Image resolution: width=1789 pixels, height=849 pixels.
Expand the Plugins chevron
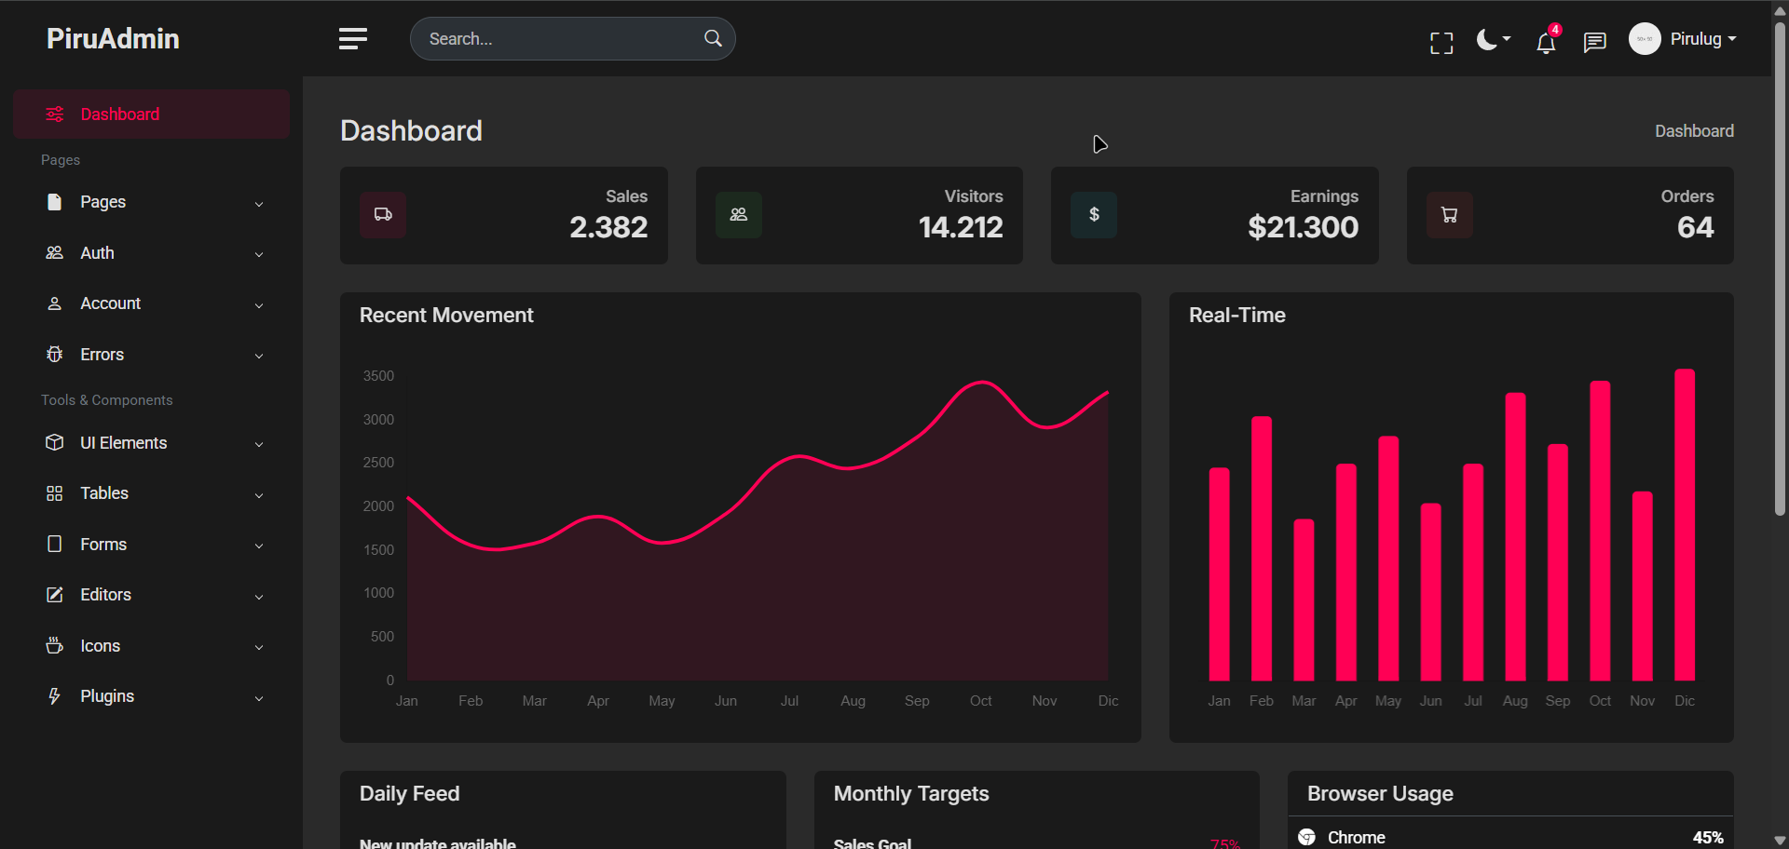click(259, 698)
